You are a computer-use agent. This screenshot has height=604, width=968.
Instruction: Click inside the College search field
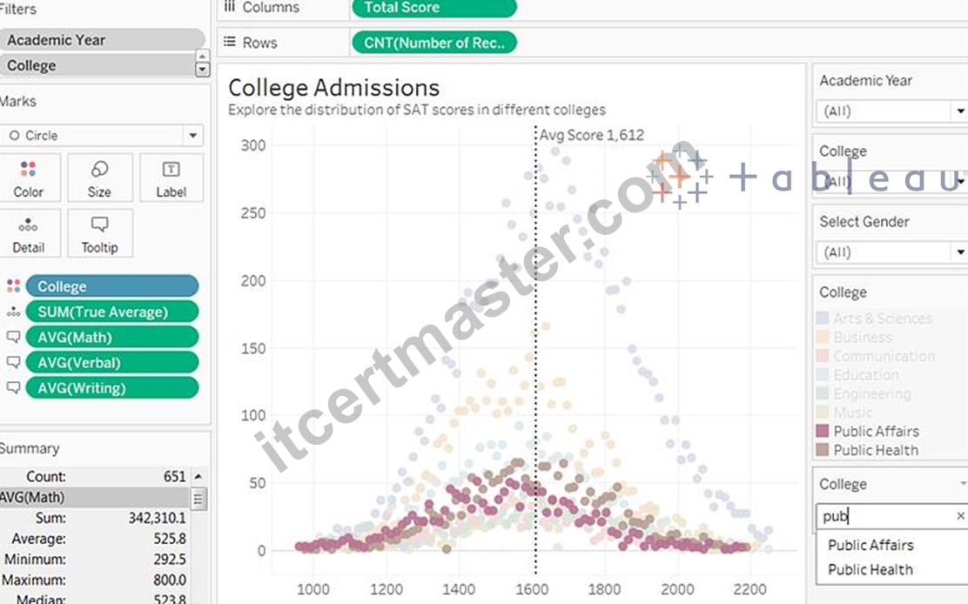[x=885, y=516]
